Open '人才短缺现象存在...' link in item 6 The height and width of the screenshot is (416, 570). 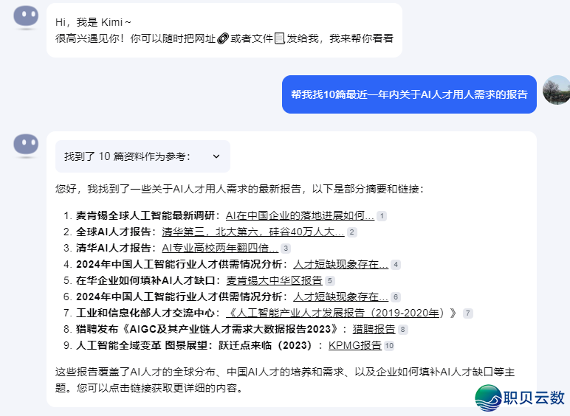(340, 297)
